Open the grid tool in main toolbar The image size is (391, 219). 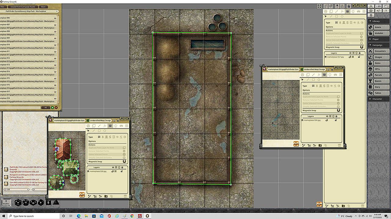coord(364,12)
